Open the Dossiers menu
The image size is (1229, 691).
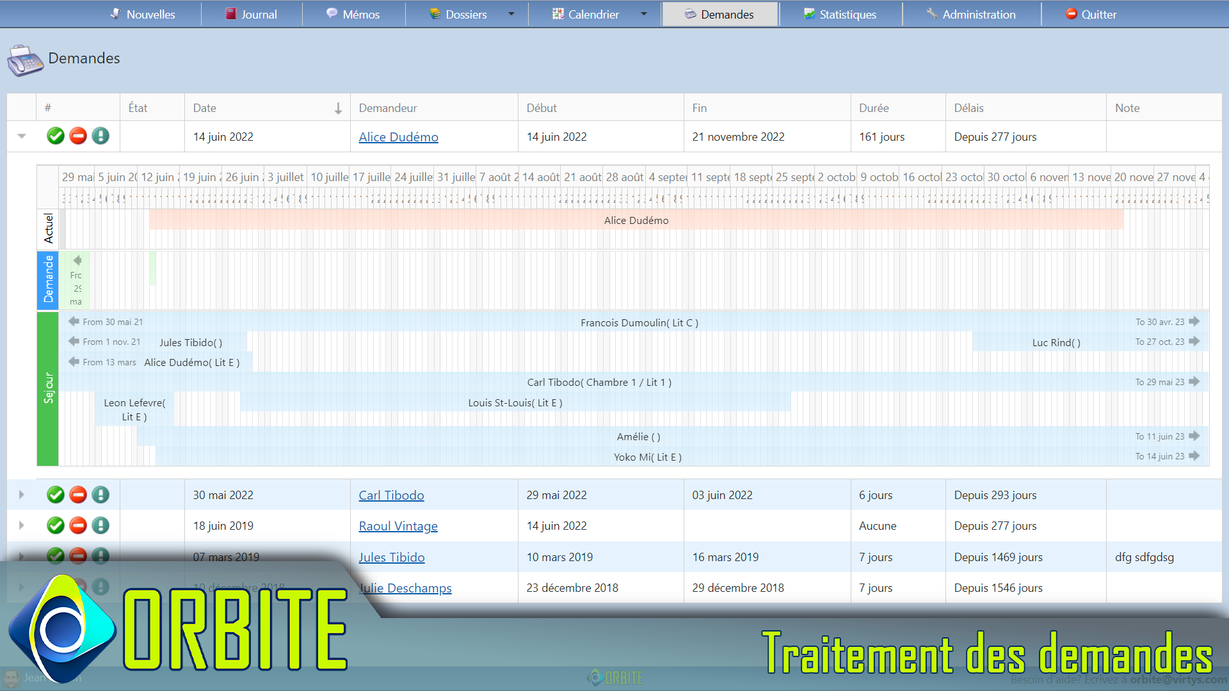[x=458, y=14]
